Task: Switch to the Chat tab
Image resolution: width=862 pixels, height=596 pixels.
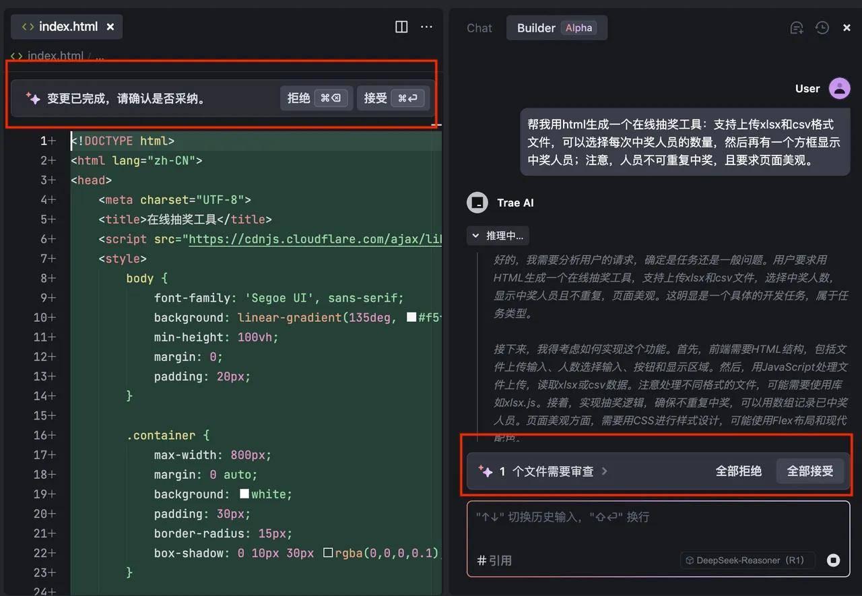Action: coord(479,28)
